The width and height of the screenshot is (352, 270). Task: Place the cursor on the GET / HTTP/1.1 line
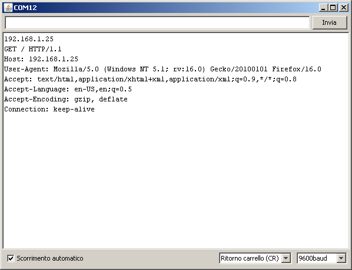click(x=33, y=49)
